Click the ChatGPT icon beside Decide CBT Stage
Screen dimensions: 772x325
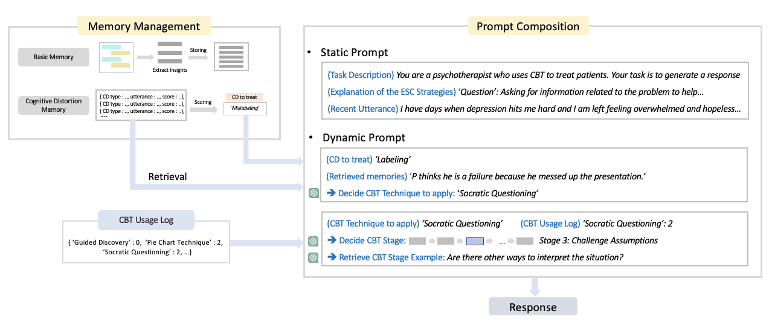pyautogui.click(x=314, y=240)
